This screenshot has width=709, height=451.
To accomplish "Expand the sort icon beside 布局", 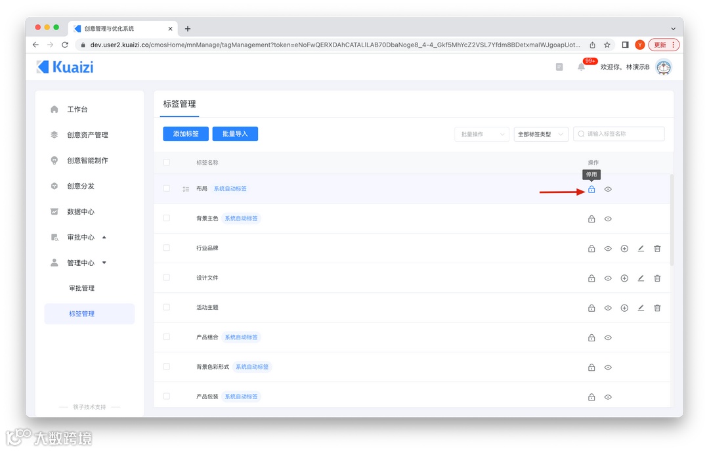I will click(186, 189).
